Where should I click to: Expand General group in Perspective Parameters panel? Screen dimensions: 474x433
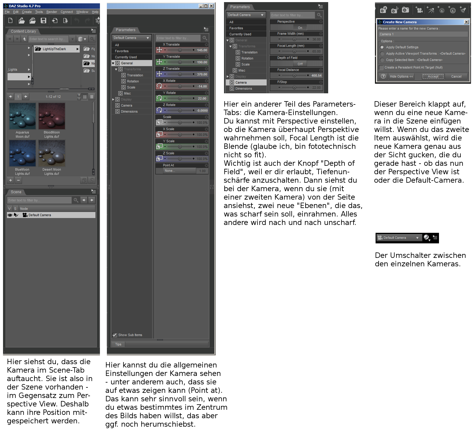click(x=228, y=40)
